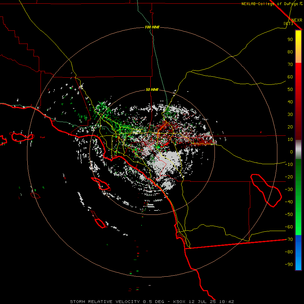Click the -70 scale value
Image resolution: width=304 pixels, height=304 pixels.
click(x=289, y=239)
